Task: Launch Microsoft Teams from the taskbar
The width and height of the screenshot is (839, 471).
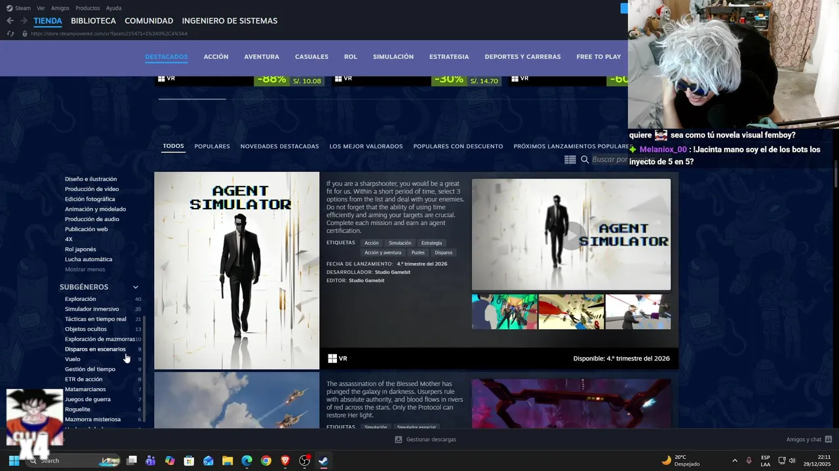Action: click(151, 461)
